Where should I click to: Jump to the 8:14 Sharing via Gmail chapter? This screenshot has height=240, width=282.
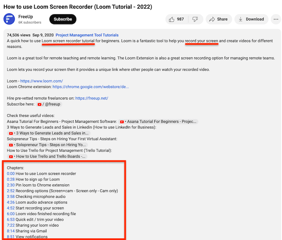[10, 231]
